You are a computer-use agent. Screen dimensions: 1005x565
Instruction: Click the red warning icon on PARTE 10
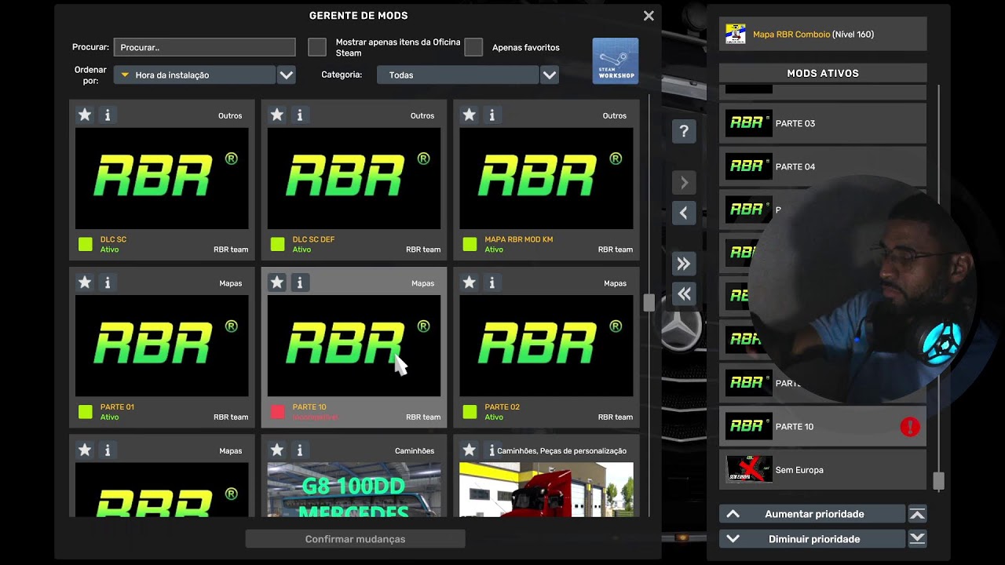pos(910,427)
